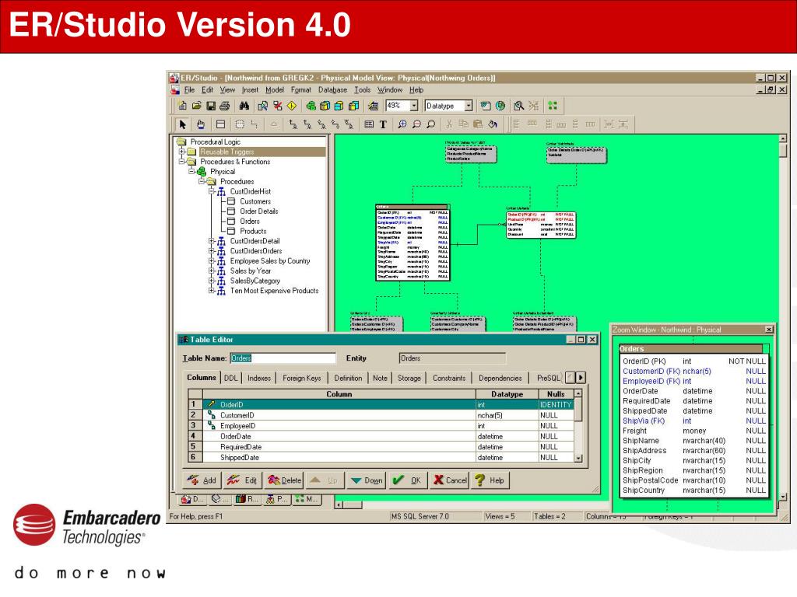Click the Print toolbar icon
Viewport: 797px width, 597px height.
pos(225,106)
